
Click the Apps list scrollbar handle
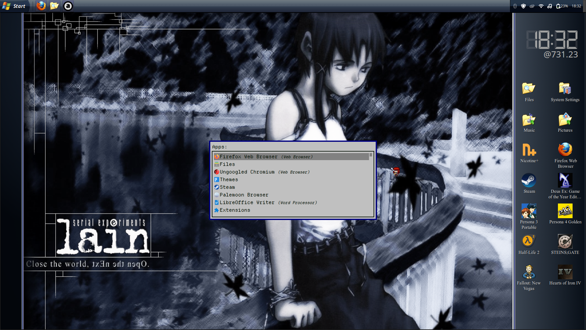pyautogui.click(x=371, y=155)
